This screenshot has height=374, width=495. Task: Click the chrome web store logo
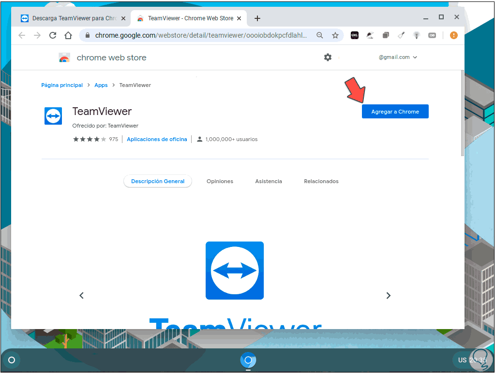[x=64, y=58]
